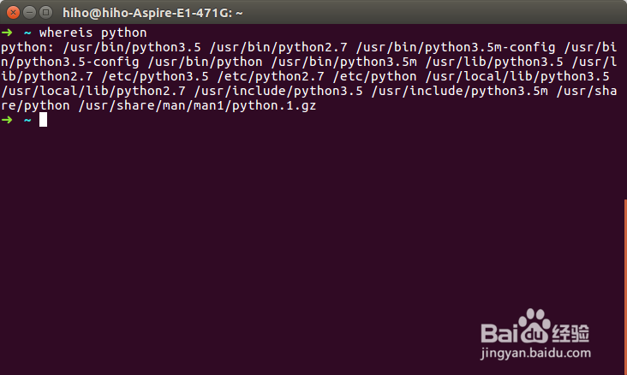This screenshot has width=627, height=375.
Task: Maximize the terminal window
Action: (45, 13)
